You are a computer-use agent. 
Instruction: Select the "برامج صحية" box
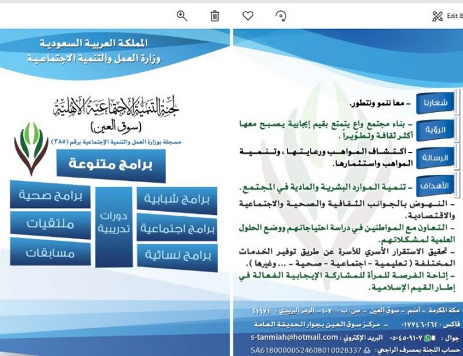point(50,194)
